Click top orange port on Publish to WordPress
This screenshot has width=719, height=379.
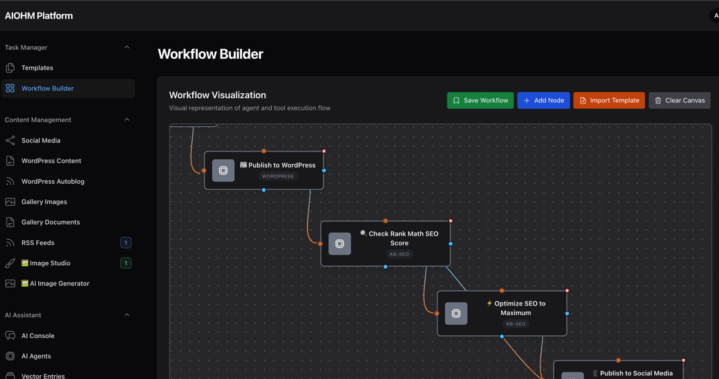click(x=264, y=151)
